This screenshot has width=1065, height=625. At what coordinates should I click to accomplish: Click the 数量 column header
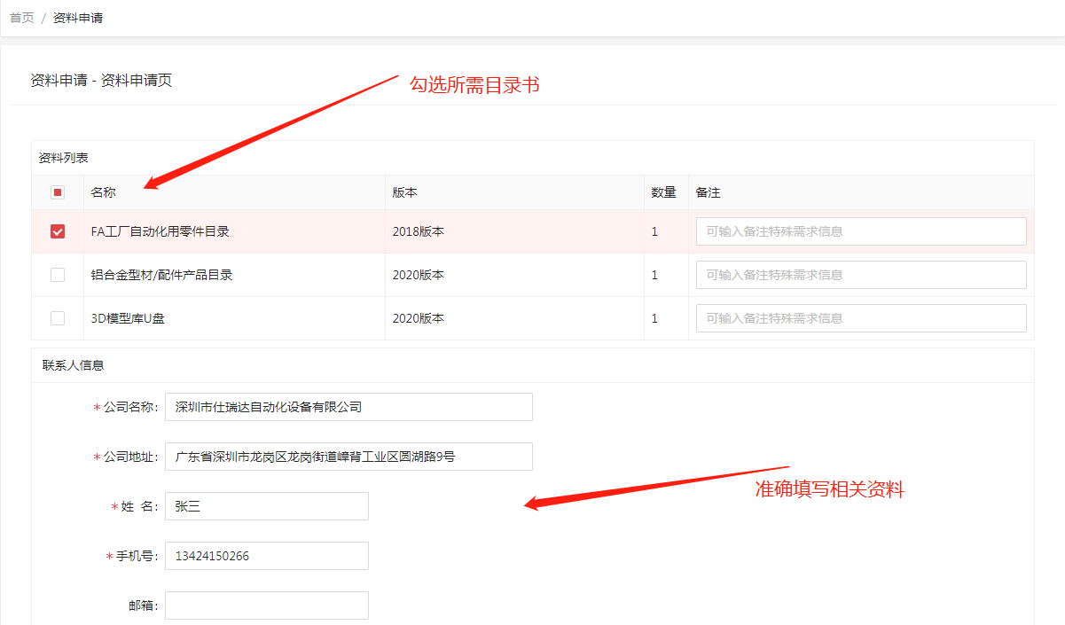663,192
